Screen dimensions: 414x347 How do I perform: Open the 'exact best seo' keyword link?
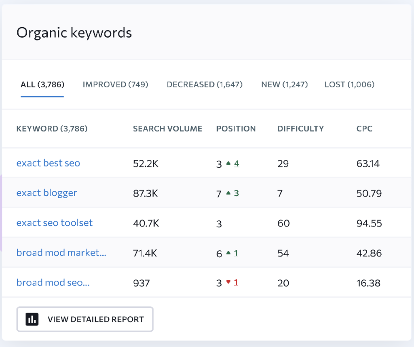click(x=48, y=163)
